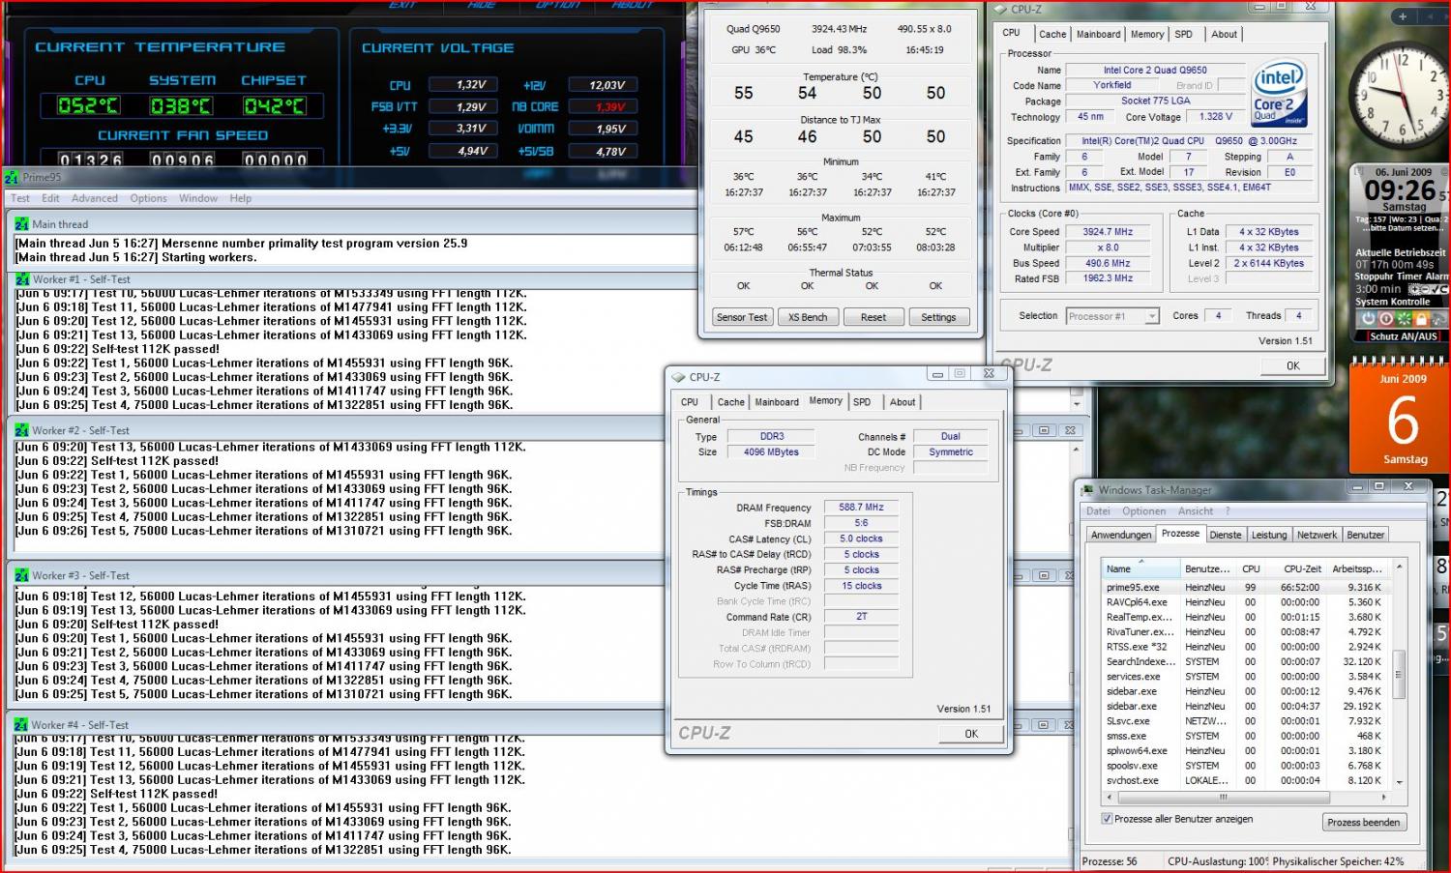Sort processes by the Name column header
Viewport: 1451px width, 873px height.
point(1142,568)
